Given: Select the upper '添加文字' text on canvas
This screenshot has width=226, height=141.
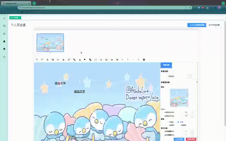Looking at the screenshot, I should coord(60,83).
